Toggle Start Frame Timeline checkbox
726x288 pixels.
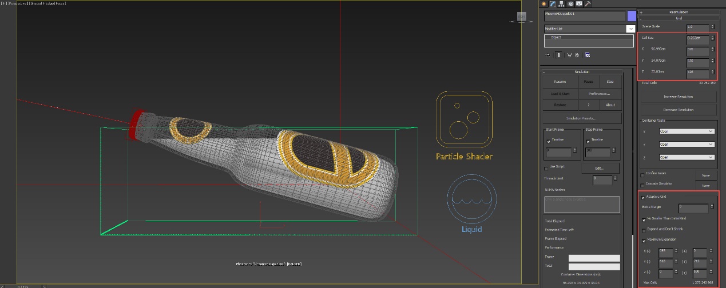[x=548, y=141]
